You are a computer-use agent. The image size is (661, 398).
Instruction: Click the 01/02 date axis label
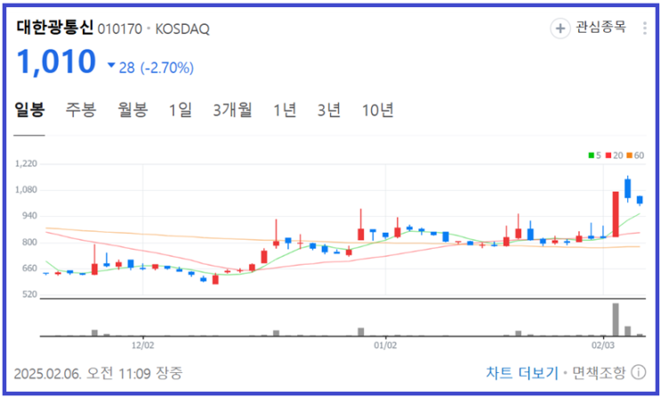pos(385,346)
